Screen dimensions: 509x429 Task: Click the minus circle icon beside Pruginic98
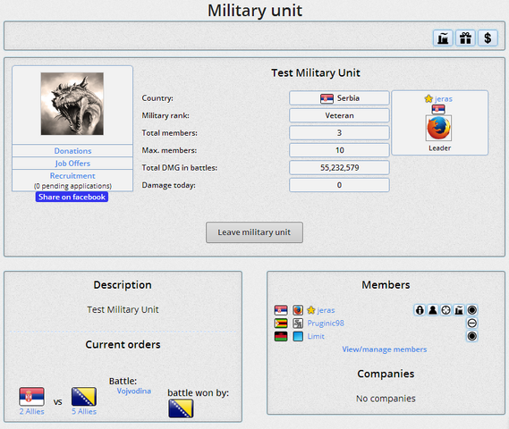click(472, 323)
